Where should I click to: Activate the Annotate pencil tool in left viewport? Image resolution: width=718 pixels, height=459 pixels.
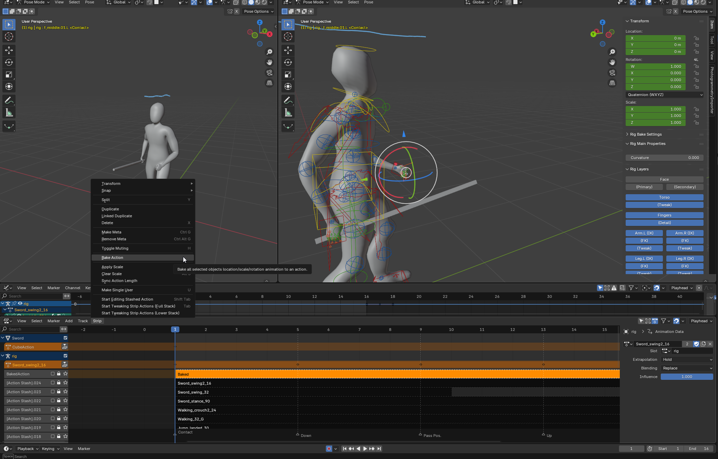9,100
